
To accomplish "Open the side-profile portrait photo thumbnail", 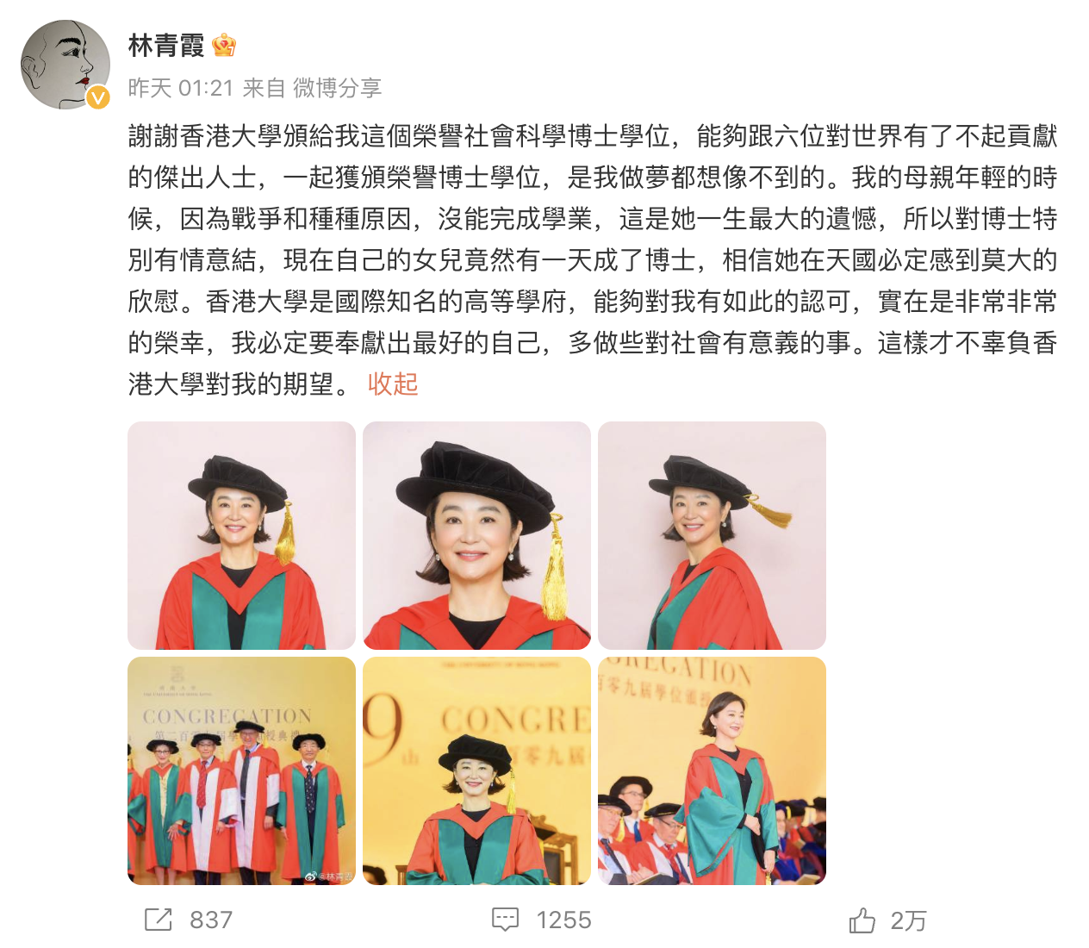I will [712, 535].
